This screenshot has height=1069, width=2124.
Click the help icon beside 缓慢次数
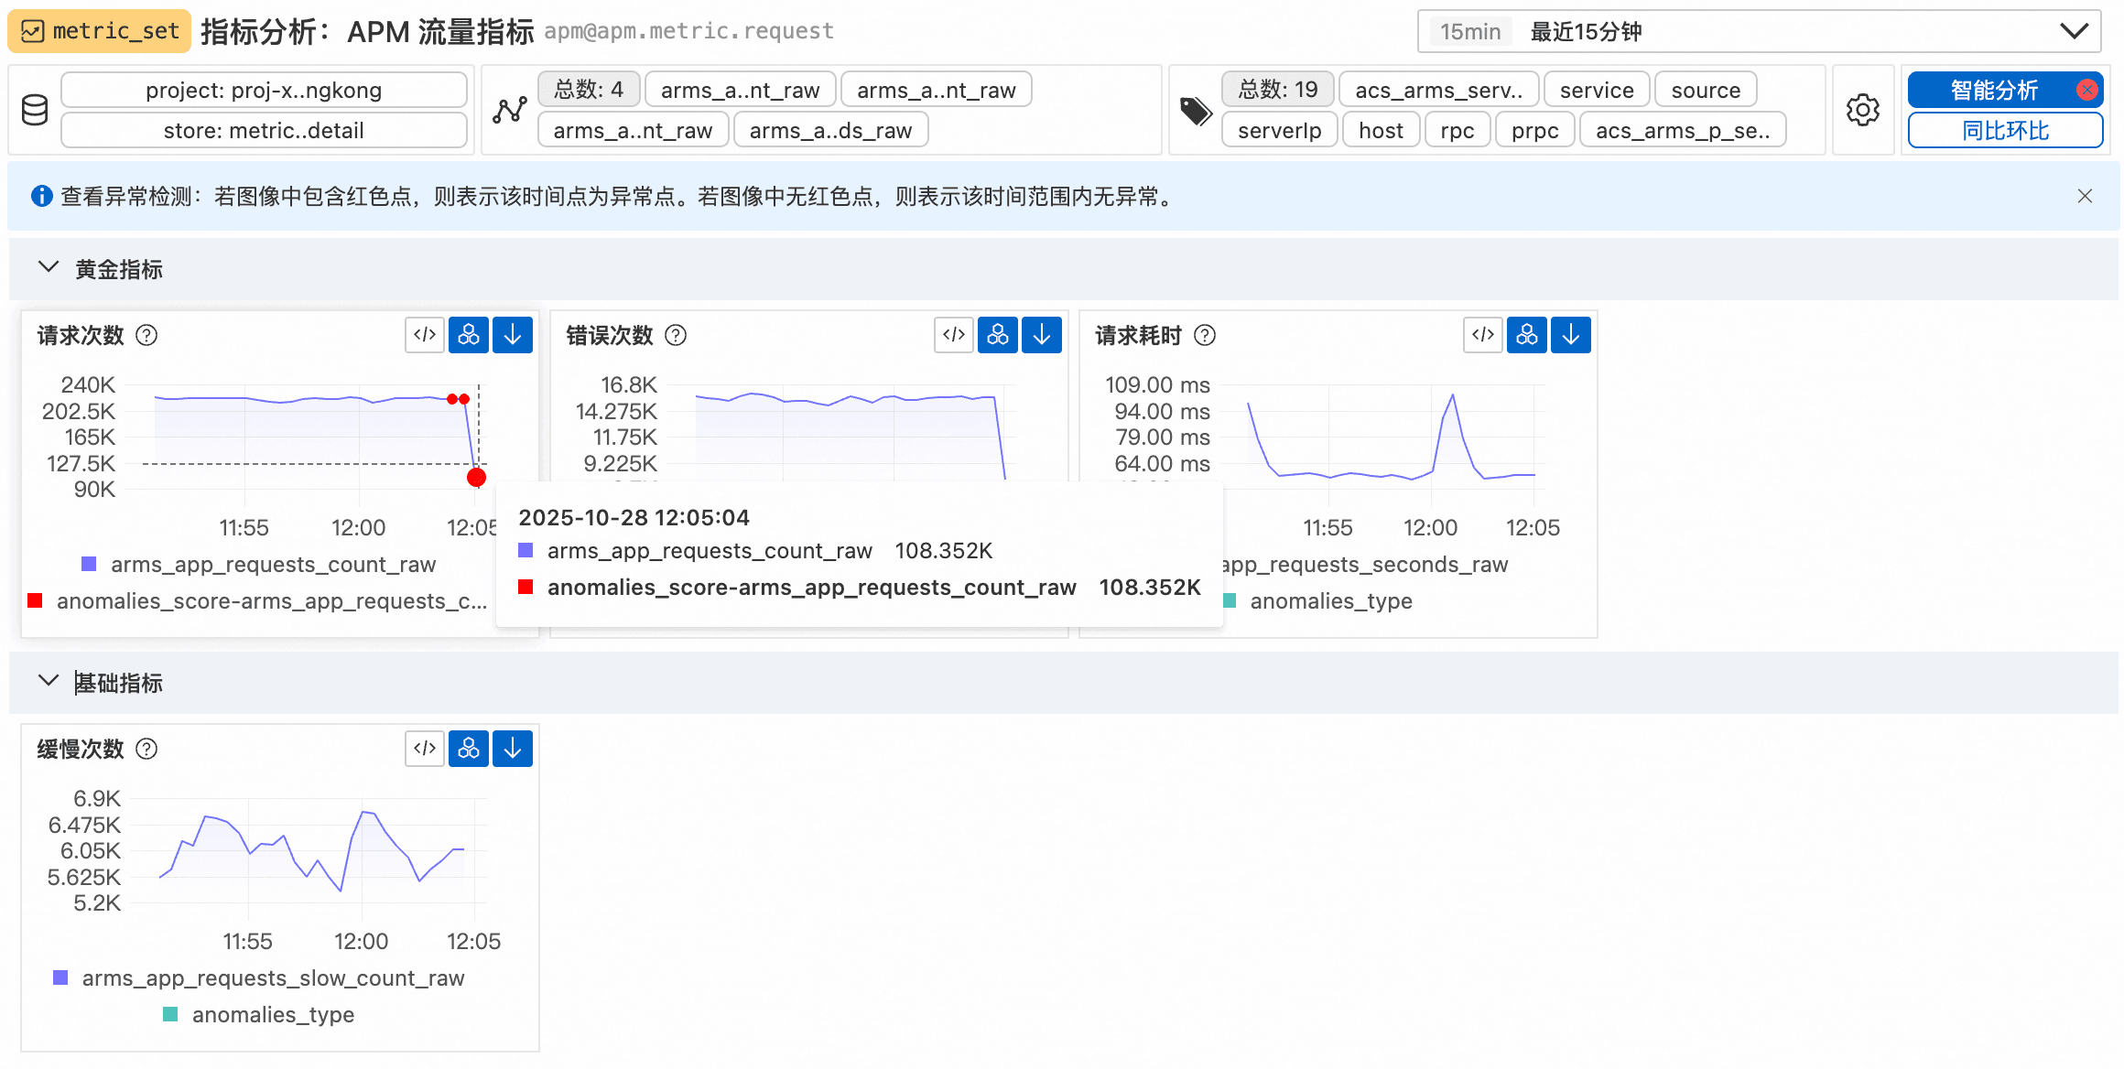click(146, 749)
